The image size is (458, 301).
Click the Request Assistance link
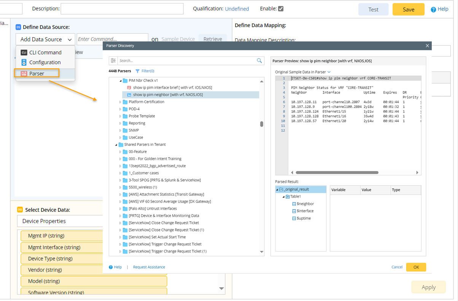[149, 267]
